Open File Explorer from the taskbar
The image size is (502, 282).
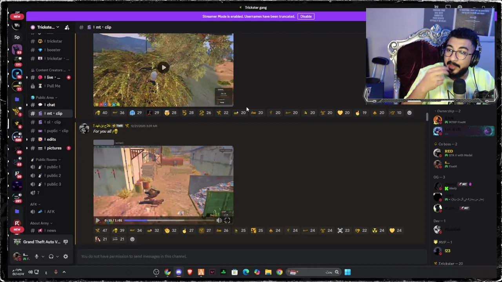(268, 272)
